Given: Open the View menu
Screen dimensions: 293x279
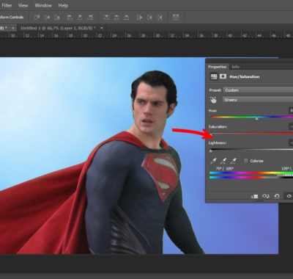Looking at the screenshot, I should point(23,5).
